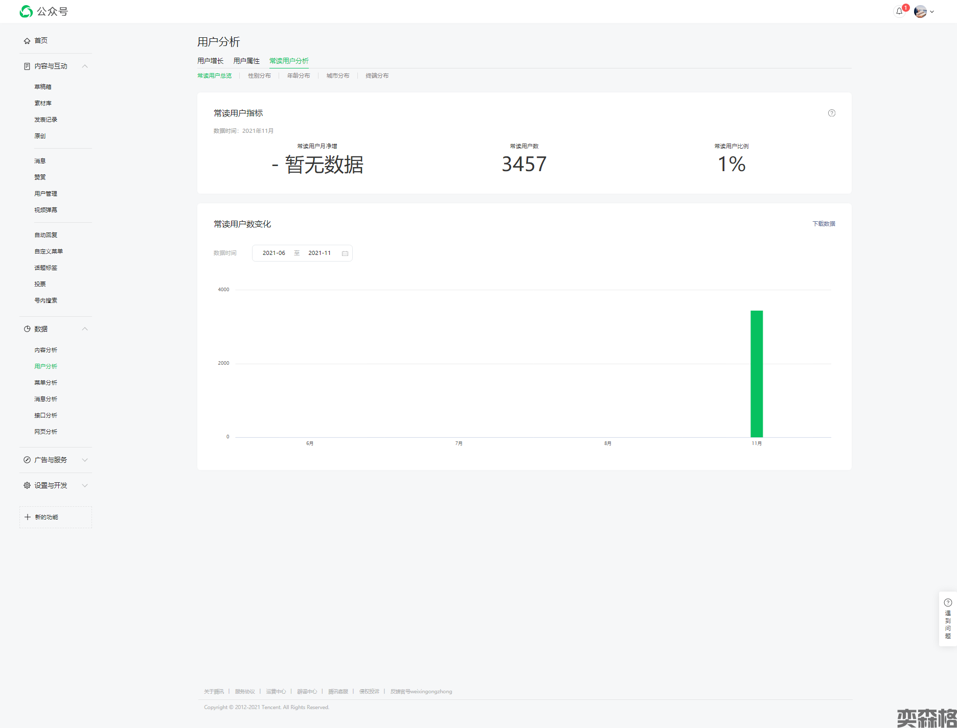The height and width of the screenshot is (728, 957).
Task: Collapse the 数据 sidebar section
Action: [85, 328]
